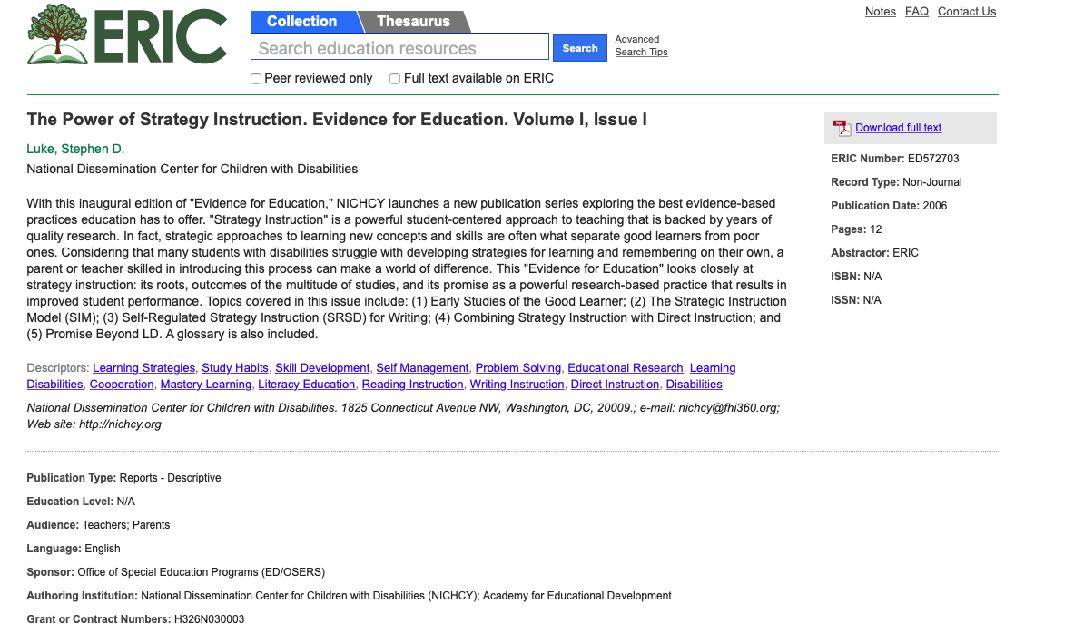Click the Authoring Institution line
The height and width of the screenshot is (633, 1074).
349,596
